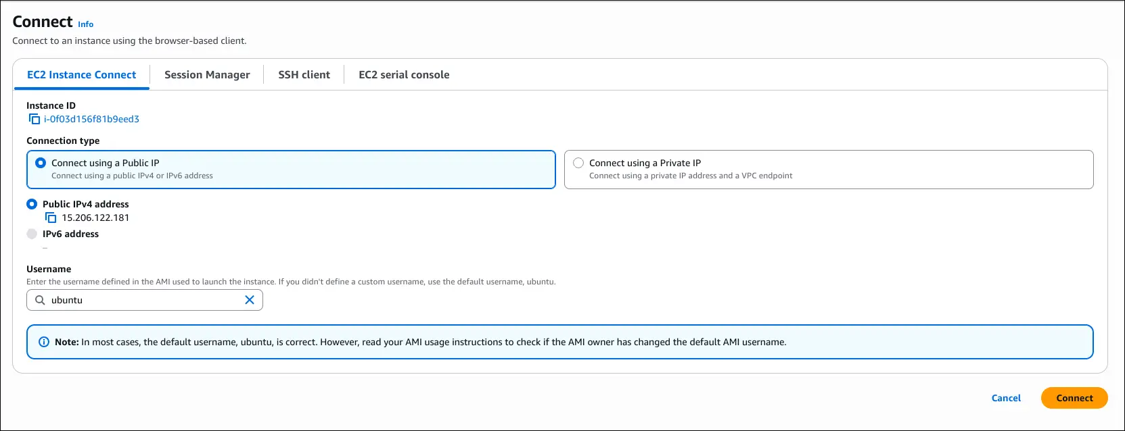Choose the Public IPv4 address radio button

click(x=32, y=204)
